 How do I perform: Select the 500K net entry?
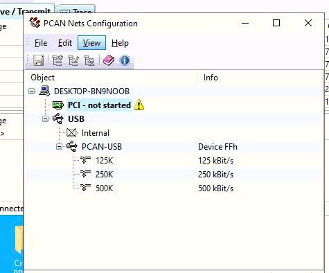(x=105, y=188)
